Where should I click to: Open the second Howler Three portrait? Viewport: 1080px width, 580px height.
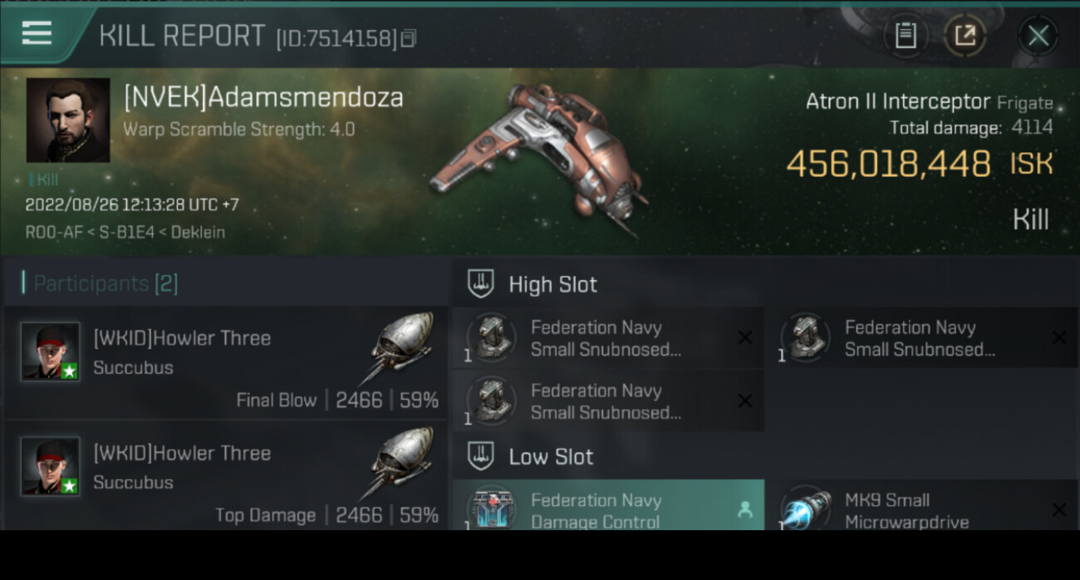click(51, 466)
